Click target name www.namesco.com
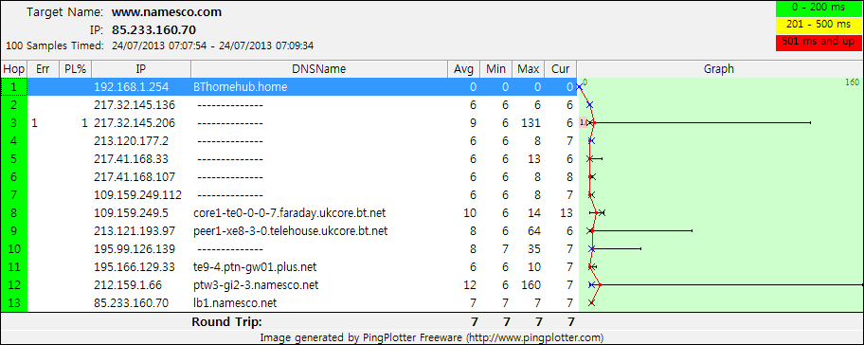864x345 pixels. [x=167, y=11]
